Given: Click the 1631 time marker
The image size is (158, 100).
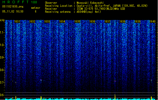Looking at the screenshot, I should click(x=17, y=21).
